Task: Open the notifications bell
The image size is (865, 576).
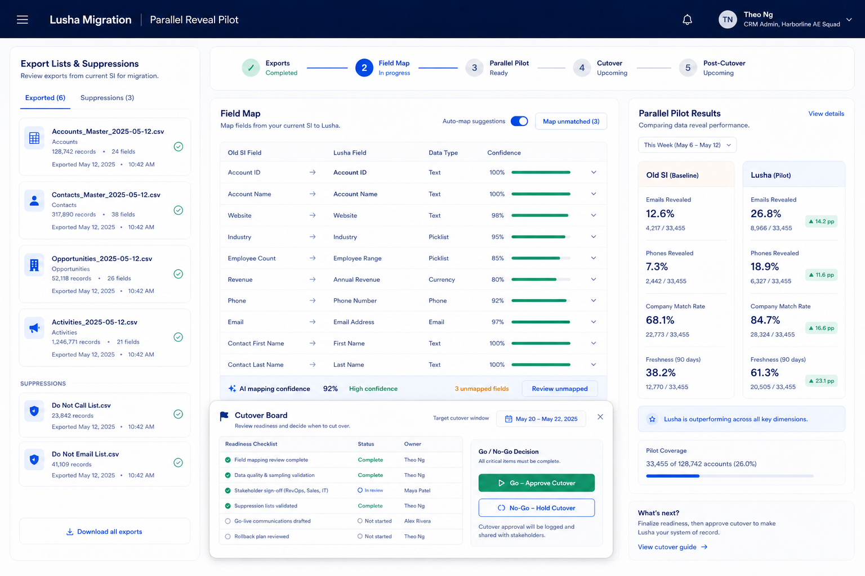Action: tap(687, 20)
